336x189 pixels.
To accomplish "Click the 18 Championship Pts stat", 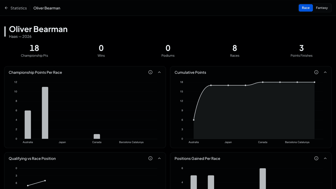I will tap(34, 51).
